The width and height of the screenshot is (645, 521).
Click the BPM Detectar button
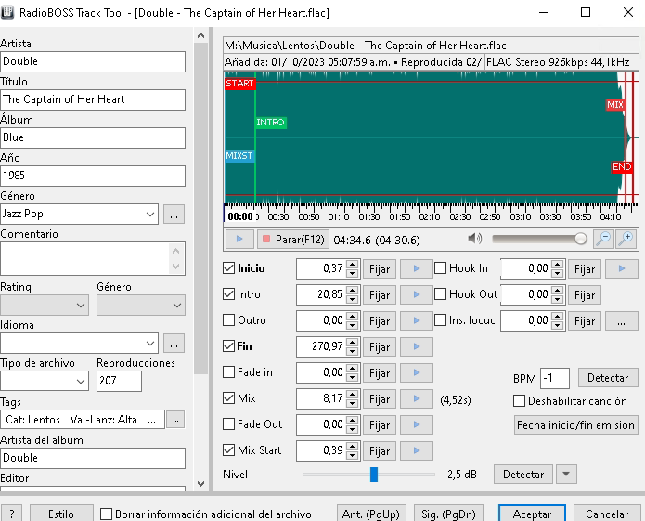[608, 378]
